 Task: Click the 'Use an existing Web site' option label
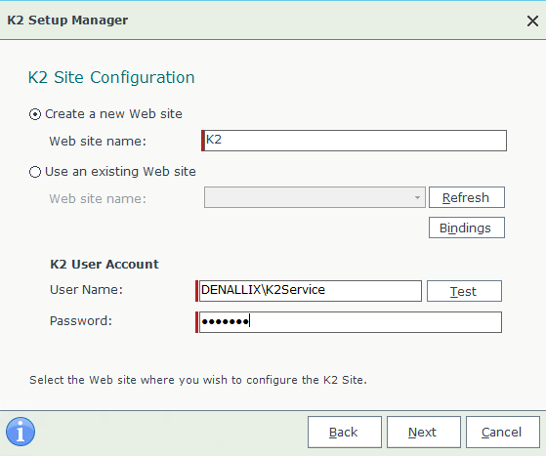(120, 172)
